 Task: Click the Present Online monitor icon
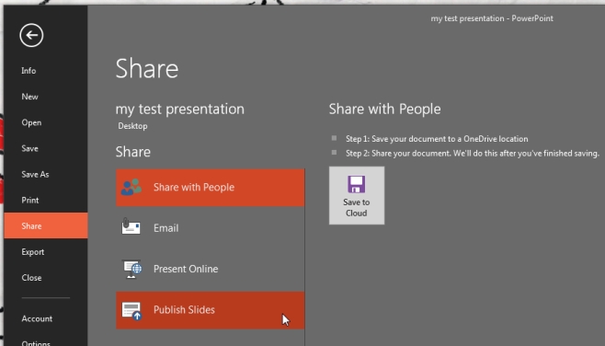tap(132, 269)
